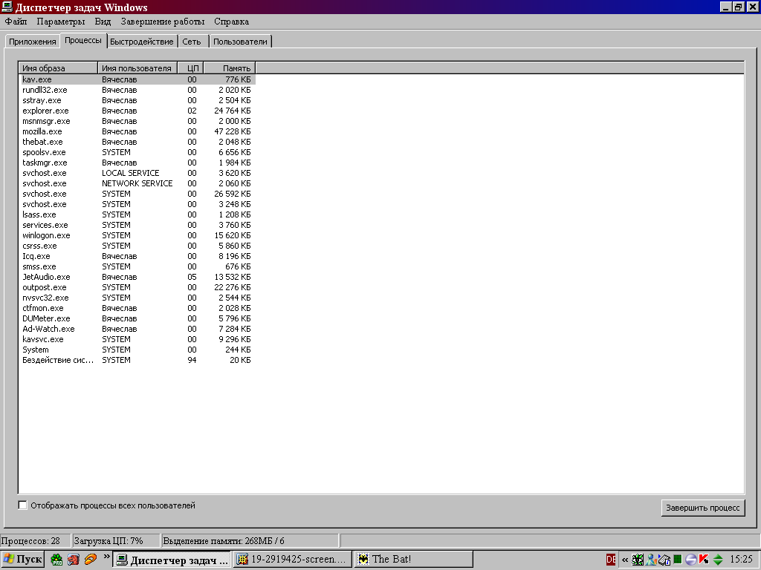Screen dimensions: 761x570
Task: Click the green PRO quick launch icon
Action: pyautogui.click(x=56, y=560)
